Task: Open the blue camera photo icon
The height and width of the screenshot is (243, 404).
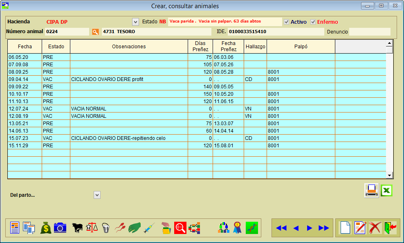Action: [x=60, y=227]
